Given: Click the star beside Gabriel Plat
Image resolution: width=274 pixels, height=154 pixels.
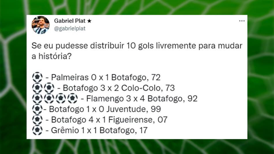Looking at the screenshot, I should [89, 21].
